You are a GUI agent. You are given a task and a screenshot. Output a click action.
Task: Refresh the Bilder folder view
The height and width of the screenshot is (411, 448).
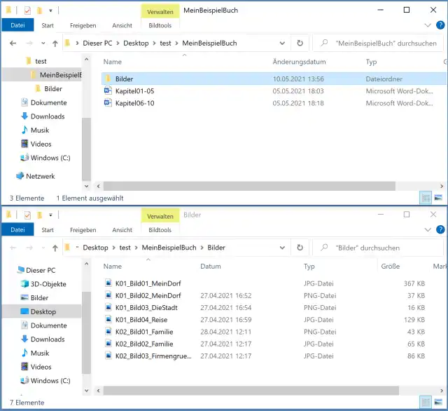coord(300,248)
